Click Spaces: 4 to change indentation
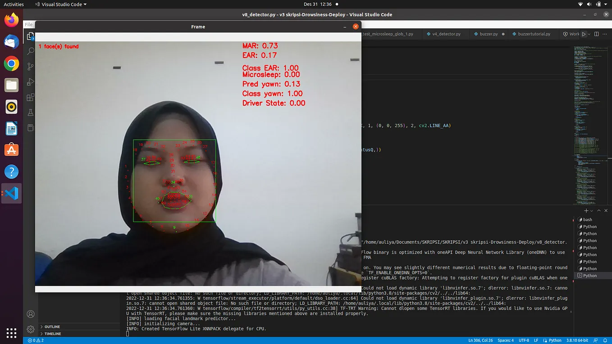The width and height of the screenshot is (612, 344). pos(505,340)
